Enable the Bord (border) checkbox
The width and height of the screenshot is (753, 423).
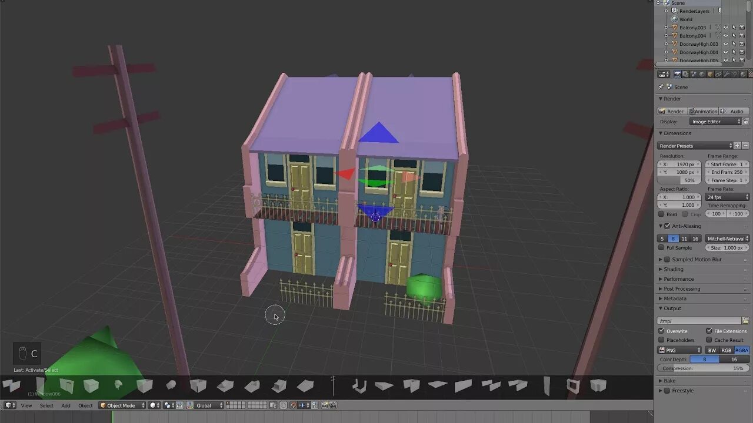coord(661,214)
